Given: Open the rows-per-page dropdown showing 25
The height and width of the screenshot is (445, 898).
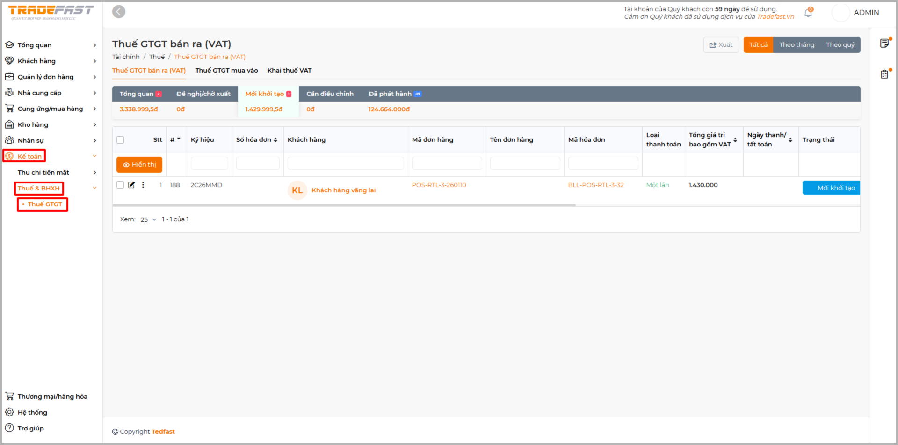Looking at the screenshot, I should click(148, 219).
